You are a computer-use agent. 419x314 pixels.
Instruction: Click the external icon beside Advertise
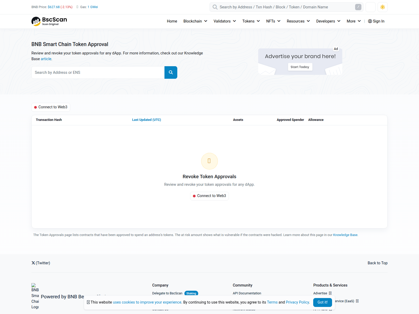[330, 293]
